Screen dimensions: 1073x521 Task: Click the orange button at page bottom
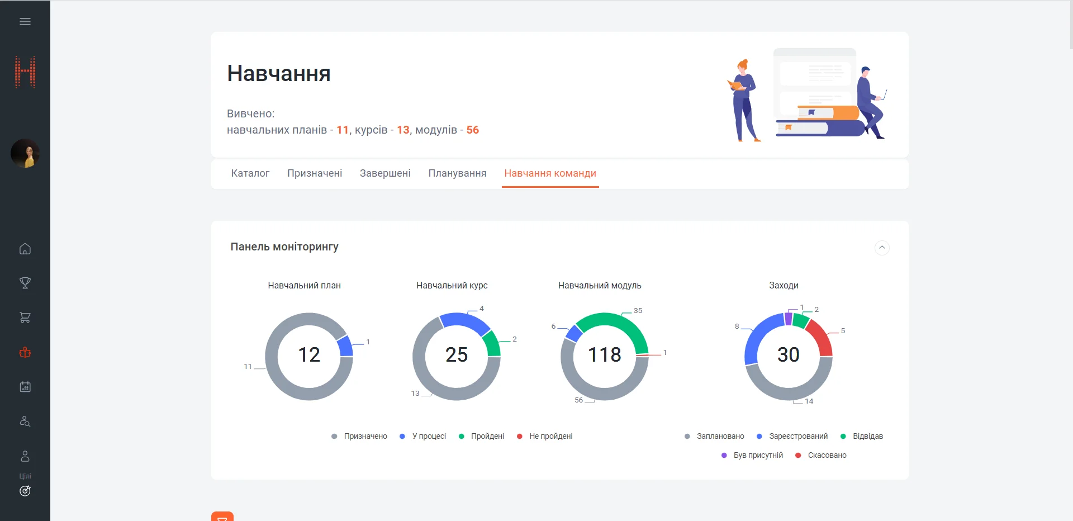click(222, 517)
